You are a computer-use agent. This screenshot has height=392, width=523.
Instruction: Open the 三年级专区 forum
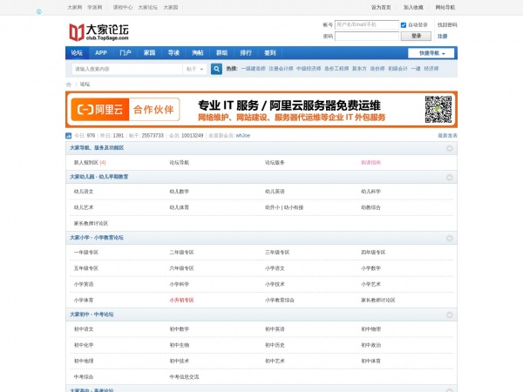pyautogui.click(x=277, y=253)
